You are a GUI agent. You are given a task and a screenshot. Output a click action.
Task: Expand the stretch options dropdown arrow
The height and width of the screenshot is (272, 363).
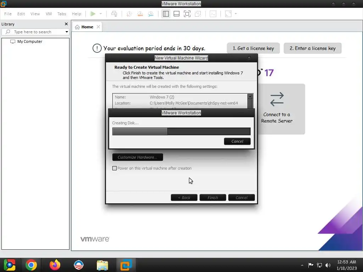pyautogui.click(x=236, y=14)
